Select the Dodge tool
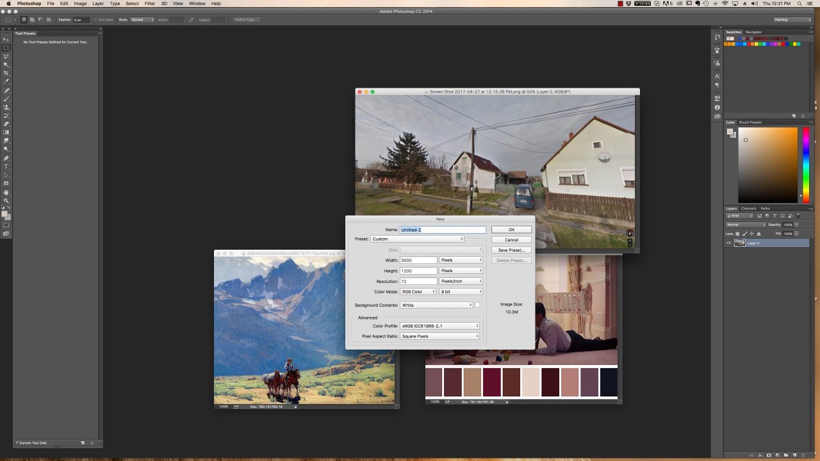The width and height of the screenshot is (820, 461). pyautogui.click(x=6, y=149)
